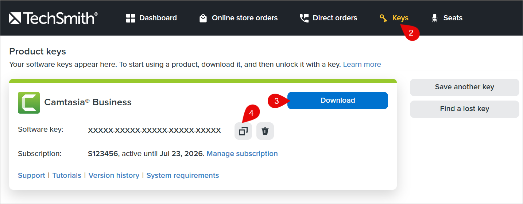Click the phone Direct orders icon

(x=304, y=18)
